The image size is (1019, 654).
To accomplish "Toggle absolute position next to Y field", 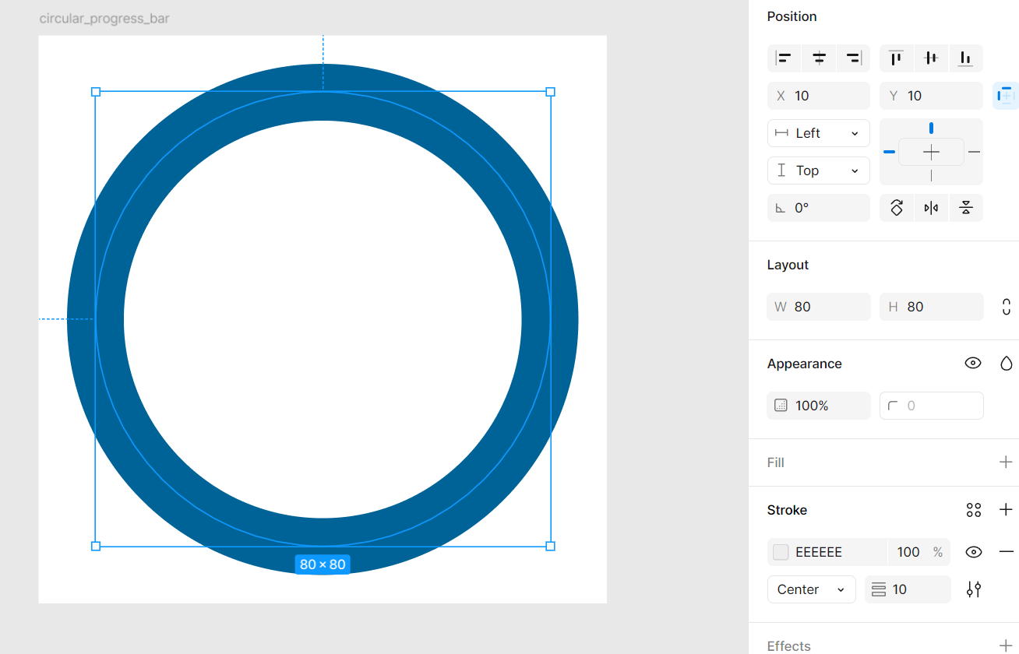I will pos(1006,95).
